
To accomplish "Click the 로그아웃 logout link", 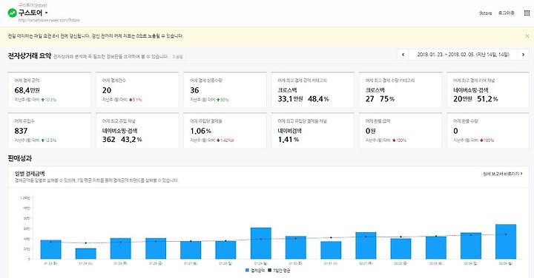I will point(506,13).
